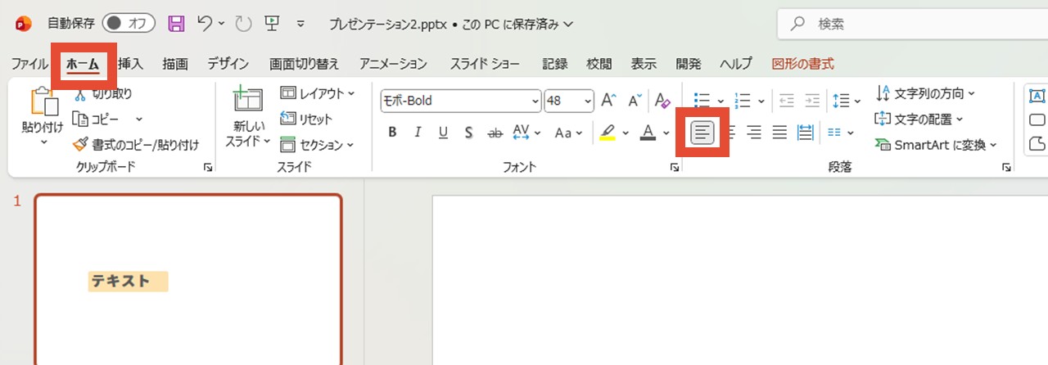Viewport: 1048px width, 365px height.
Task: Open the ファイル tab
Action: click(x=29, y=64)
